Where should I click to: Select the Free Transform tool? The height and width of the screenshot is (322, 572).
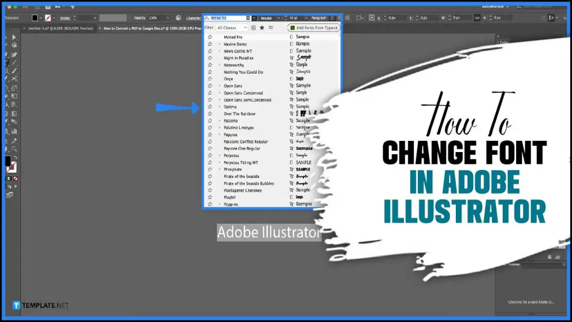[14, 96]
